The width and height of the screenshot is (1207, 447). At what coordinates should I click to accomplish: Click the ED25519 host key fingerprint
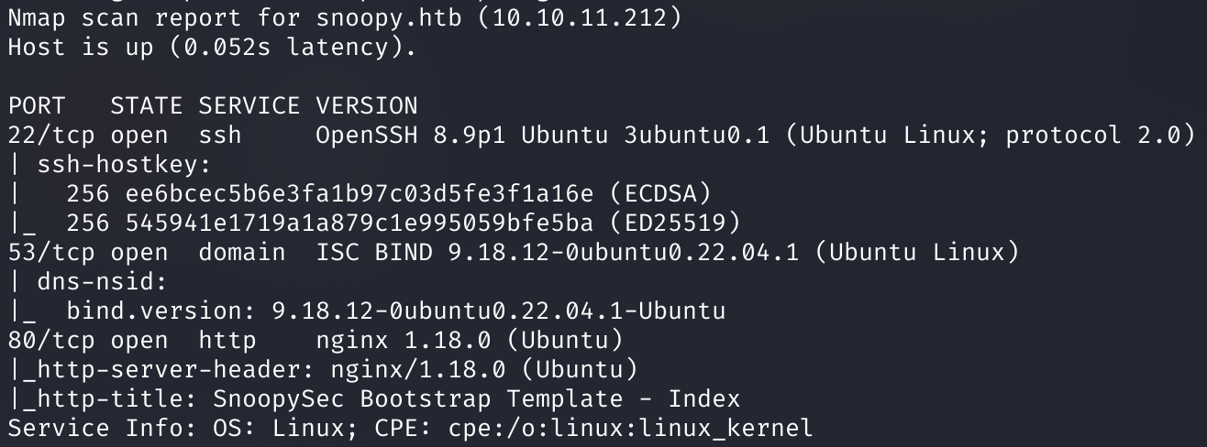[x=360, y=223]
